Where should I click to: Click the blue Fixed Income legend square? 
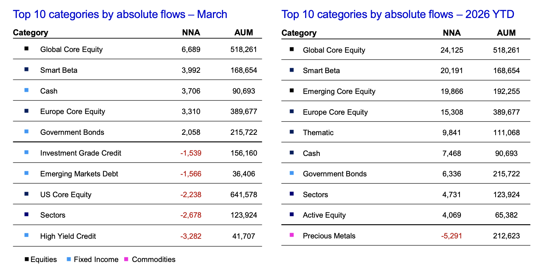(x=69, y=259)
